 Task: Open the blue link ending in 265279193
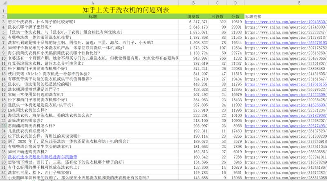(x=286, y=43)
